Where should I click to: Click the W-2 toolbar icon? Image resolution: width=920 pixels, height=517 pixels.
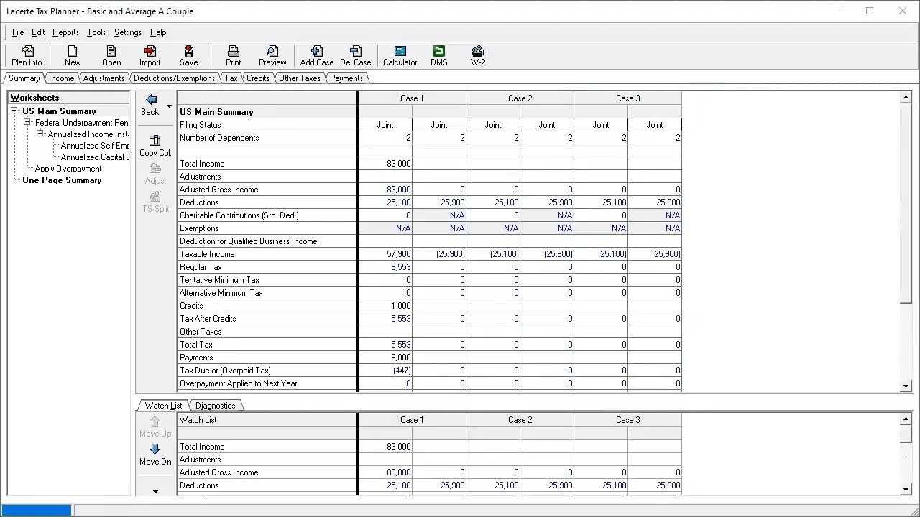(x=478, y=55)
